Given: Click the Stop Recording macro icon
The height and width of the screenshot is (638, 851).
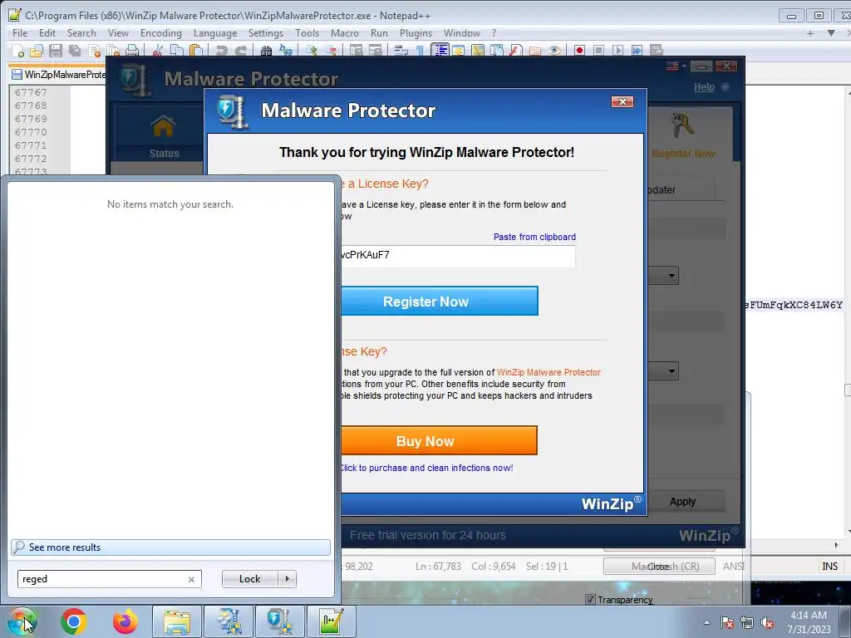Looking at the screenshot, I should point(598,51).
